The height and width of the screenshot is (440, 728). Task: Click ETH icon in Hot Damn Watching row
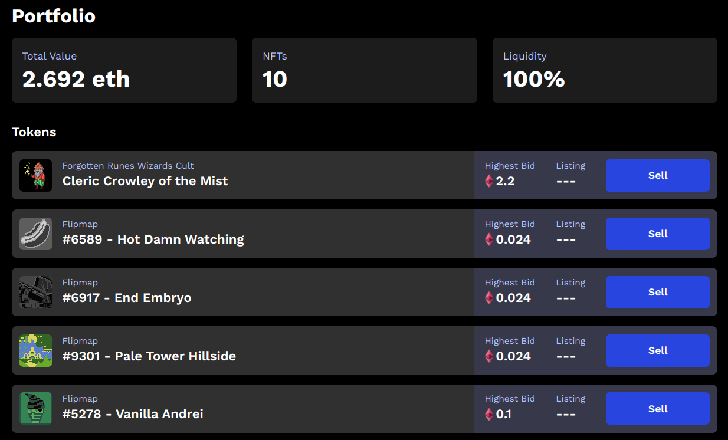[489, 239]
